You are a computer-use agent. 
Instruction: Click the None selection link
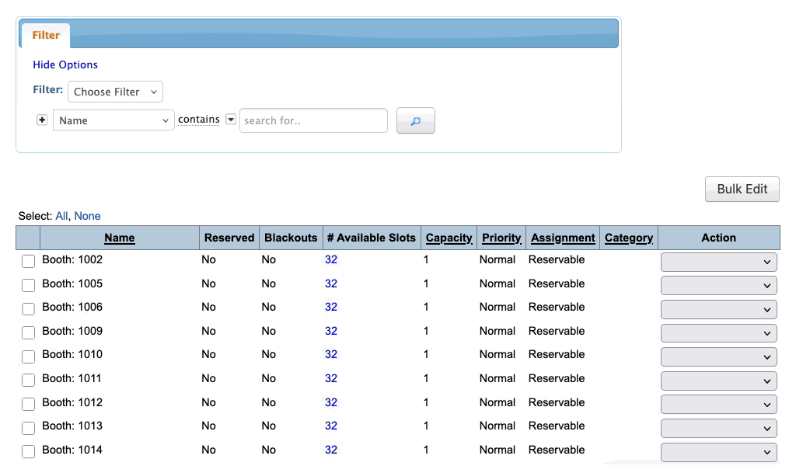(87, 216)
